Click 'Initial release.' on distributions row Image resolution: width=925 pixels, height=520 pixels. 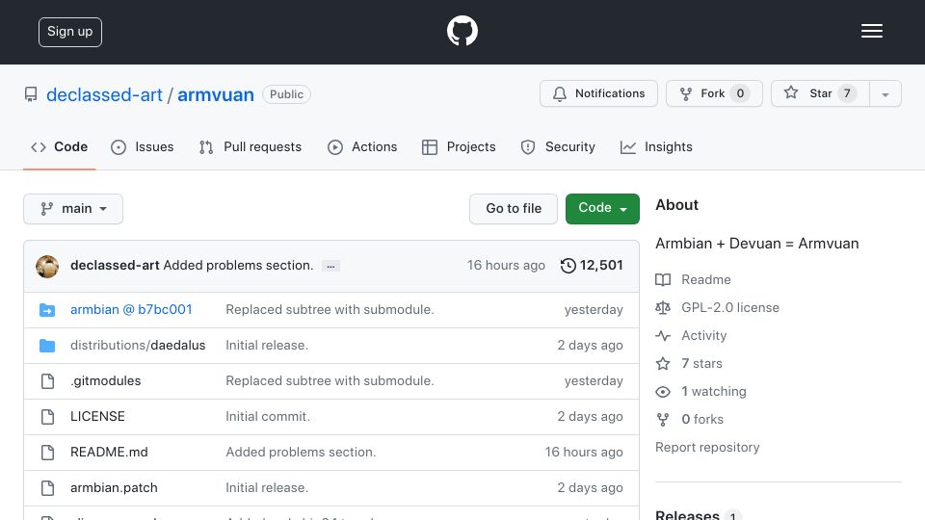[267, 346]
